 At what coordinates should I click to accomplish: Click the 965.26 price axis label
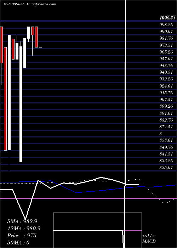click(x=166, y=52)
